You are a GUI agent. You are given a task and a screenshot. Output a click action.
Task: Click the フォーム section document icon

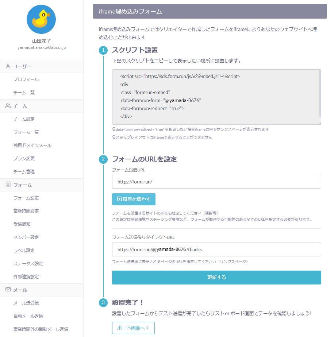point(8,185)
